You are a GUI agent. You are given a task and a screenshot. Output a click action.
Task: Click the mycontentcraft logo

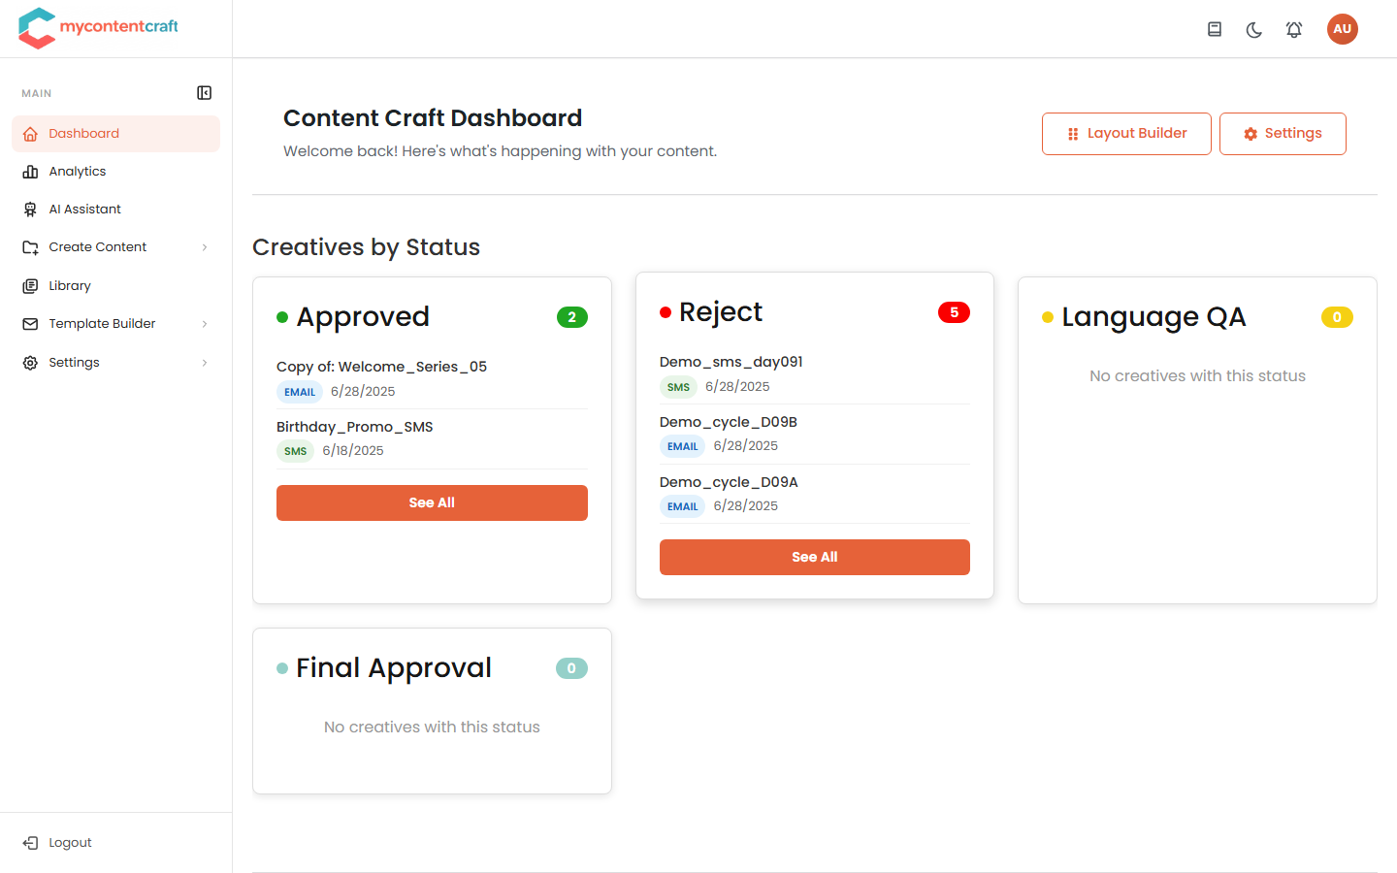[98, 28]
